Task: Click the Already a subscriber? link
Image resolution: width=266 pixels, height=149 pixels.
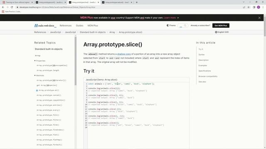Action: [x=200, y=26]
